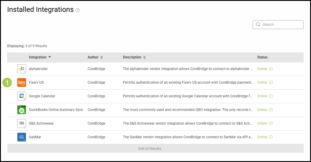Sort by Description column header
Image resolution: width=311 pixels, height=162 pixels.
tap(134, 57)
